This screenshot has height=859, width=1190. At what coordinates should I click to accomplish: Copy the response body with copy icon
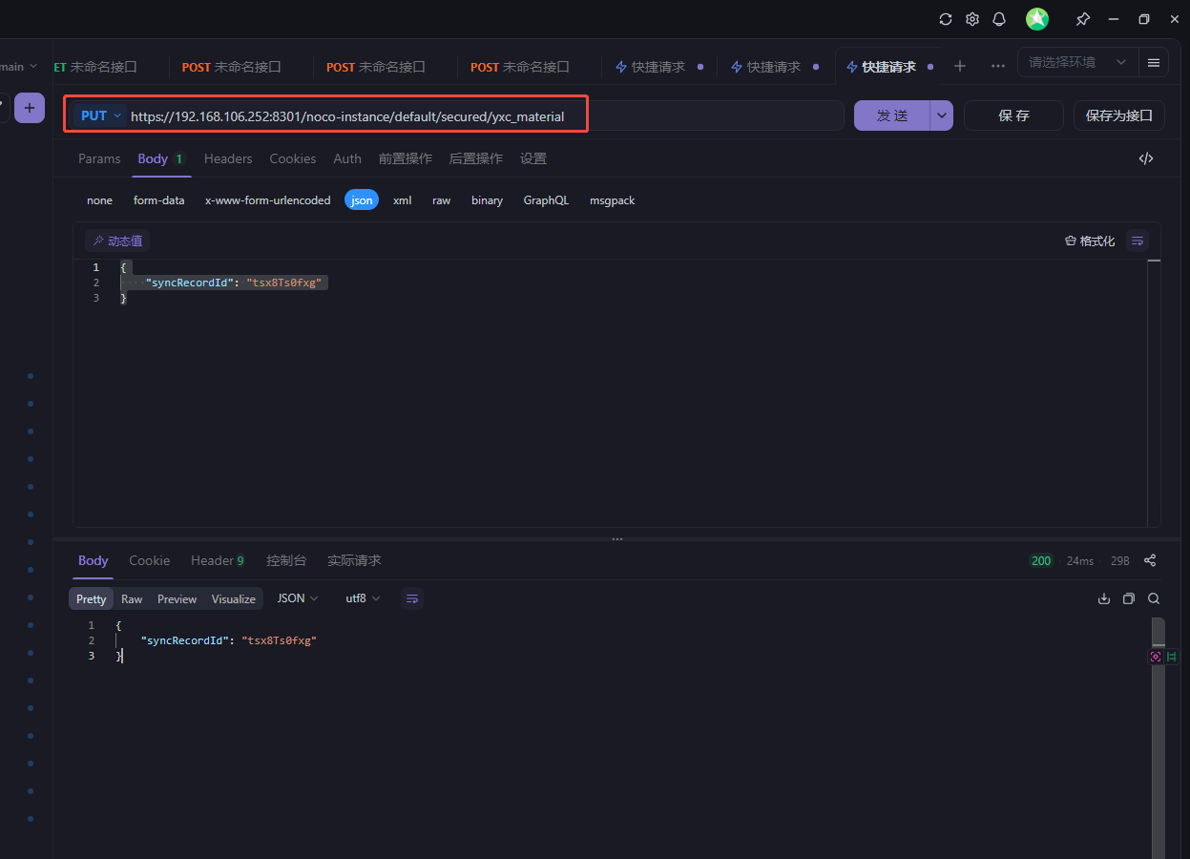(x=1129, y=598)
